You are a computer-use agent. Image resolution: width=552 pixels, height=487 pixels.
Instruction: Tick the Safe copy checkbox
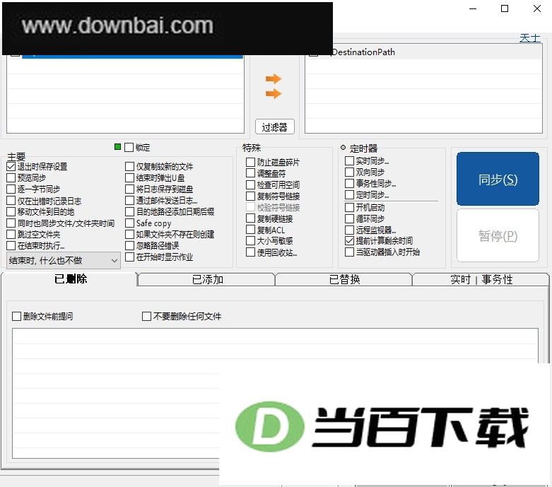(x=130, y=223)
